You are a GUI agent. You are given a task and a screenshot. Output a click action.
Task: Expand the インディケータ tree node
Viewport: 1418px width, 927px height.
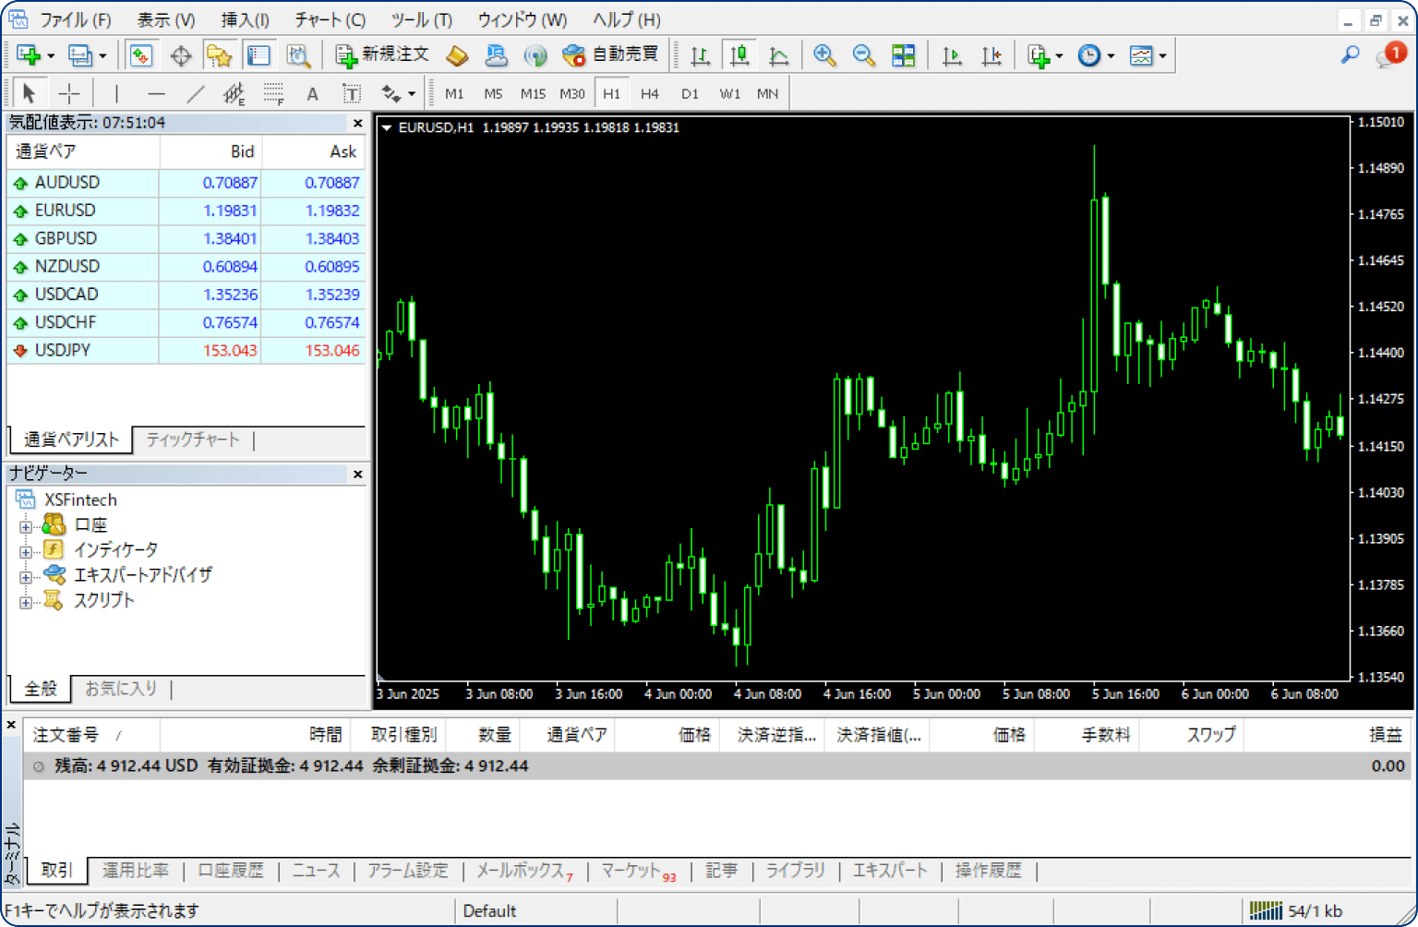[26, 551]
